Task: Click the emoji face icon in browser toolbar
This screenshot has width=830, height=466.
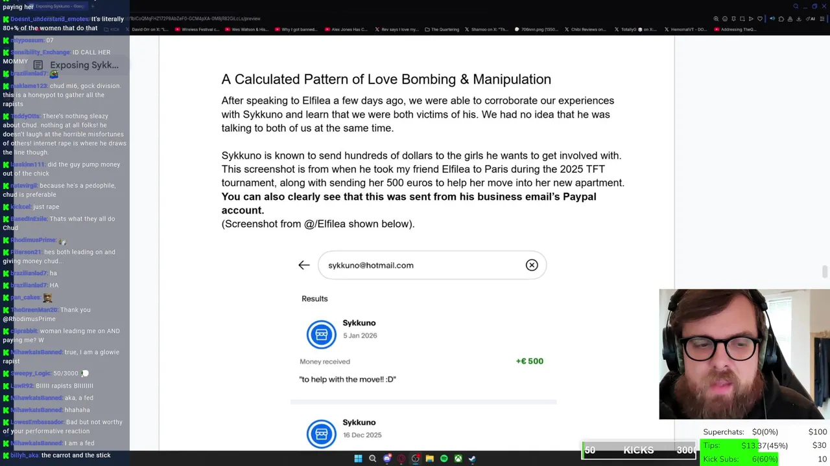Action: [x=725, y=19]
